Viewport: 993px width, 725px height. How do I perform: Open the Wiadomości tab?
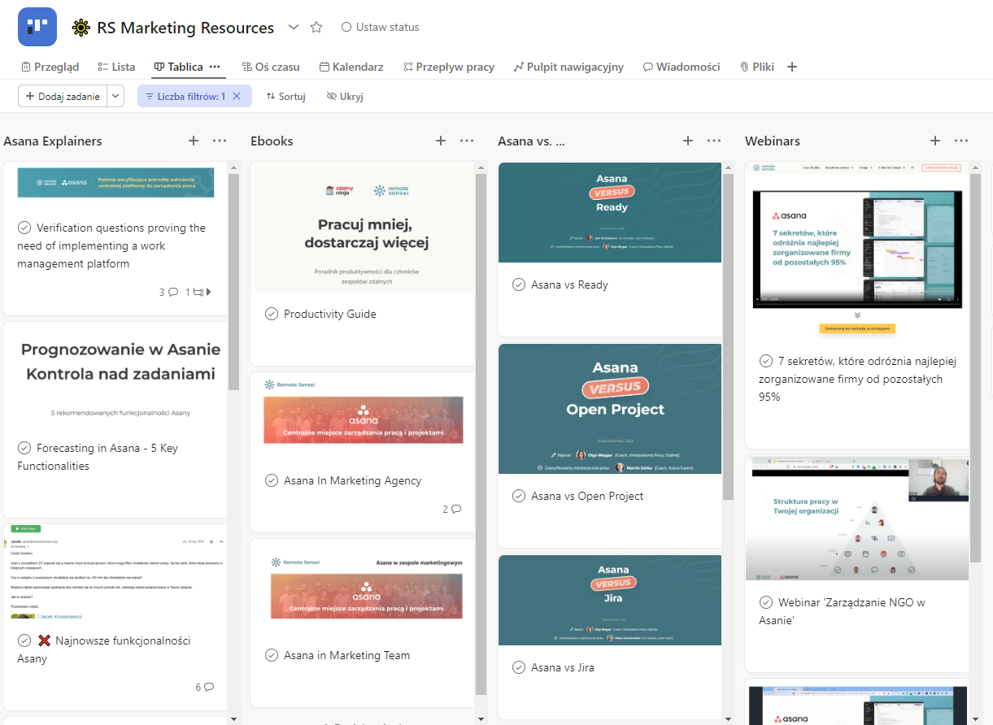(682, 67)
